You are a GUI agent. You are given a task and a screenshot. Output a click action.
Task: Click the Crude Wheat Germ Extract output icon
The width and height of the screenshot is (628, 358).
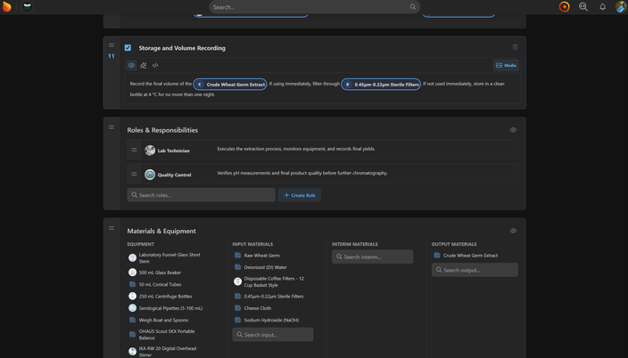(x=437, y=256)
